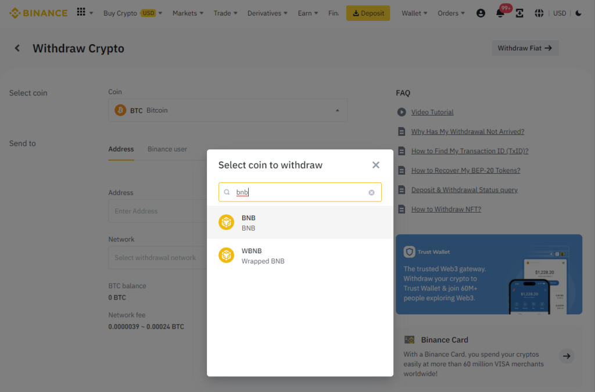Open the Derivatives menu
595x392 pixels.
point(267,13)
